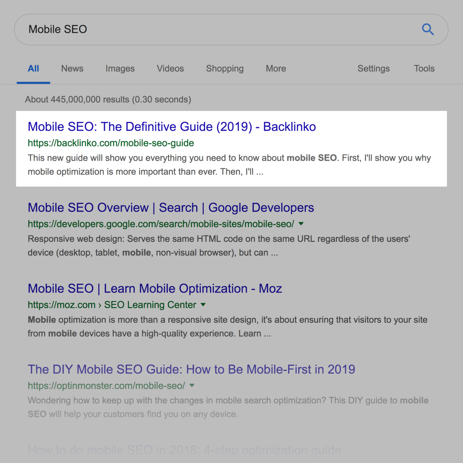463x463 pixels.
Task: Open The DIY Mobile SEO Guide result
Action: click(x=191, y=369)
